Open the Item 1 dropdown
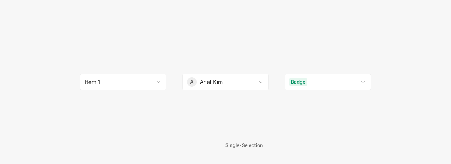This screenshot has height=164, width=451. pos(123,82)
